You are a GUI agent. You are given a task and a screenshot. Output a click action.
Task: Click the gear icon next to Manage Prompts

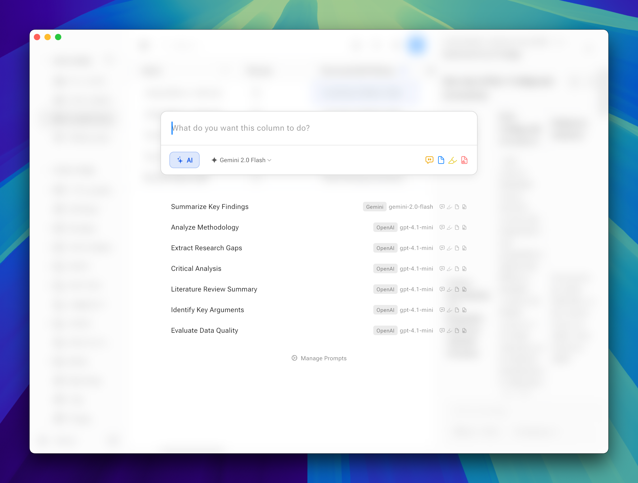(x=294, y=358)
